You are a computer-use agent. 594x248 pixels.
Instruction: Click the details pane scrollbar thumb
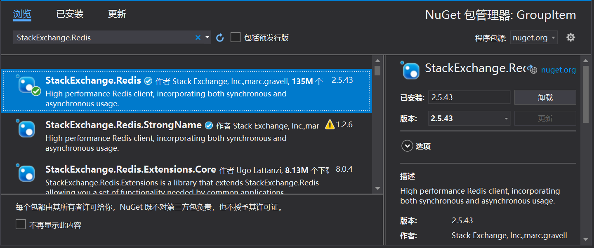585,94
